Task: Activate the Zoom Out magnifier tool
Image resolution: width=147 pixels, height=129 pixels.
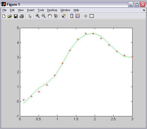Action: tap(43, 16)
